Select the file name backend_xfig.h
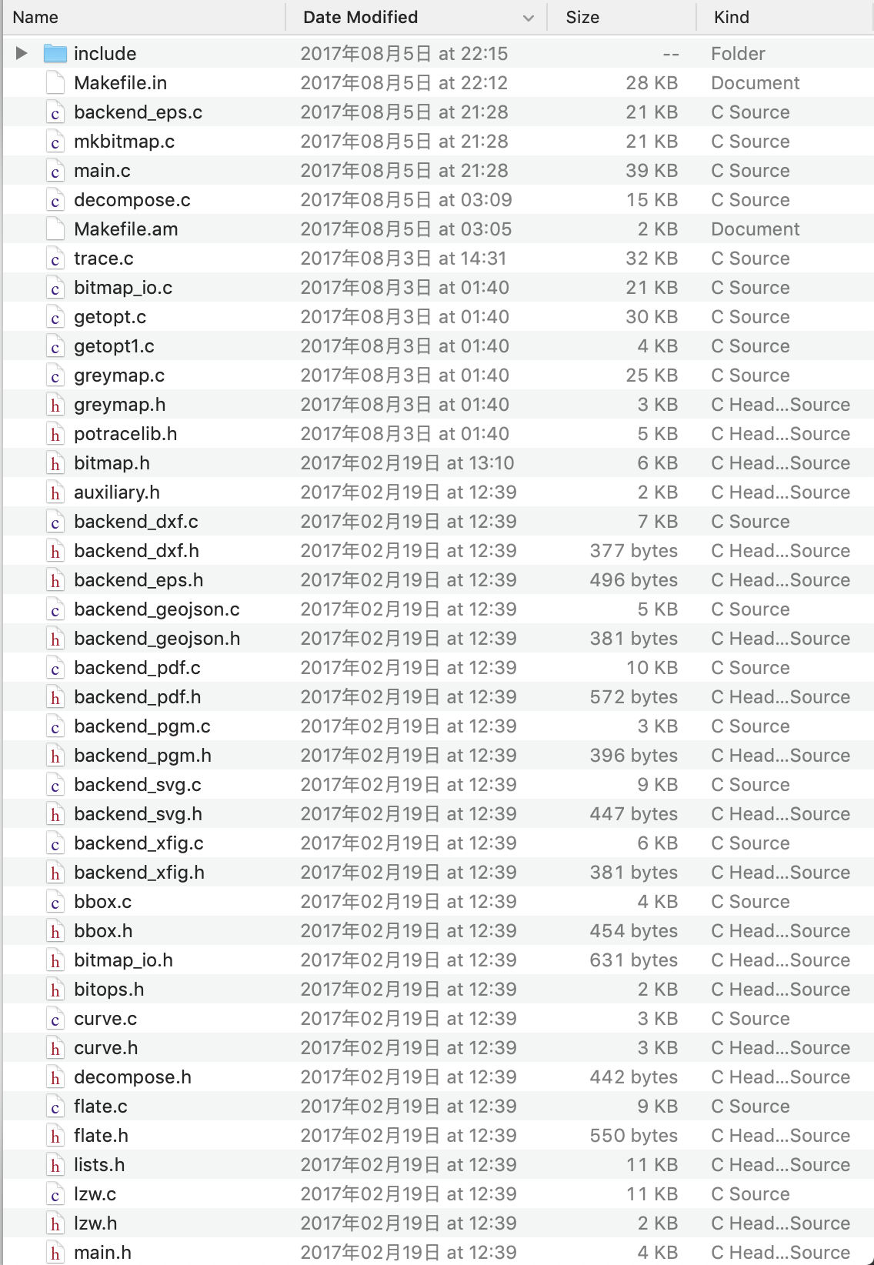This screenshot has height=1265, width=874. click(139, 873)
